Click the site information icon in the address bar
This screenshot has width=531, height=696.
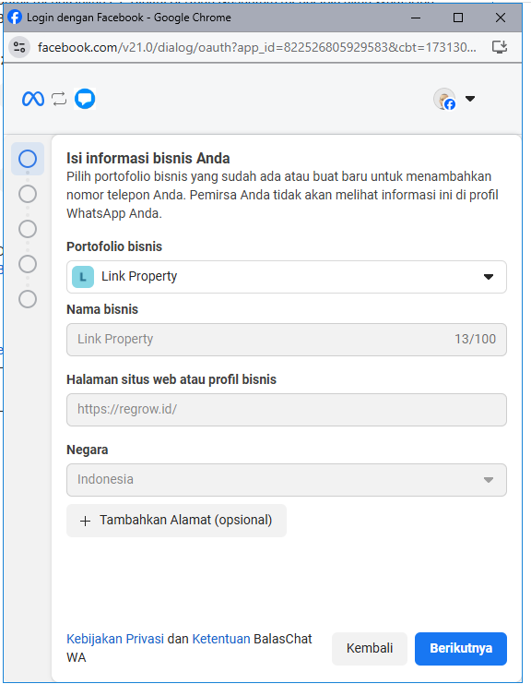click(19, 47)
